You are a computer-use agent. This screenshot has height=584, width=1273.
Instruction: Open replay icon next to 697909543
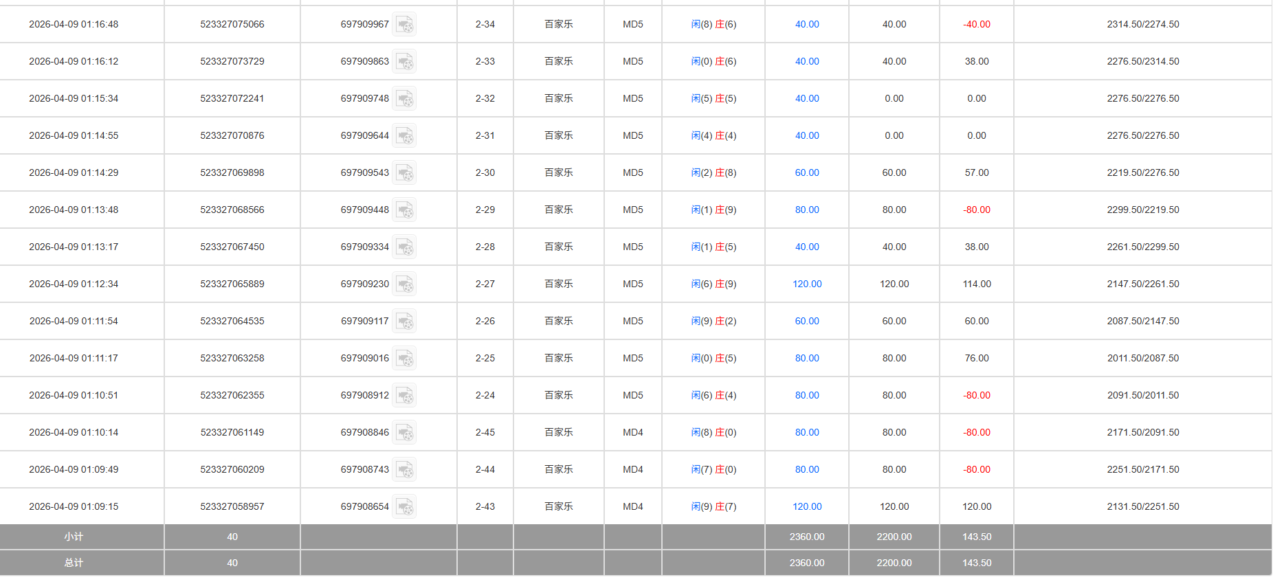[x=404, y=173]
